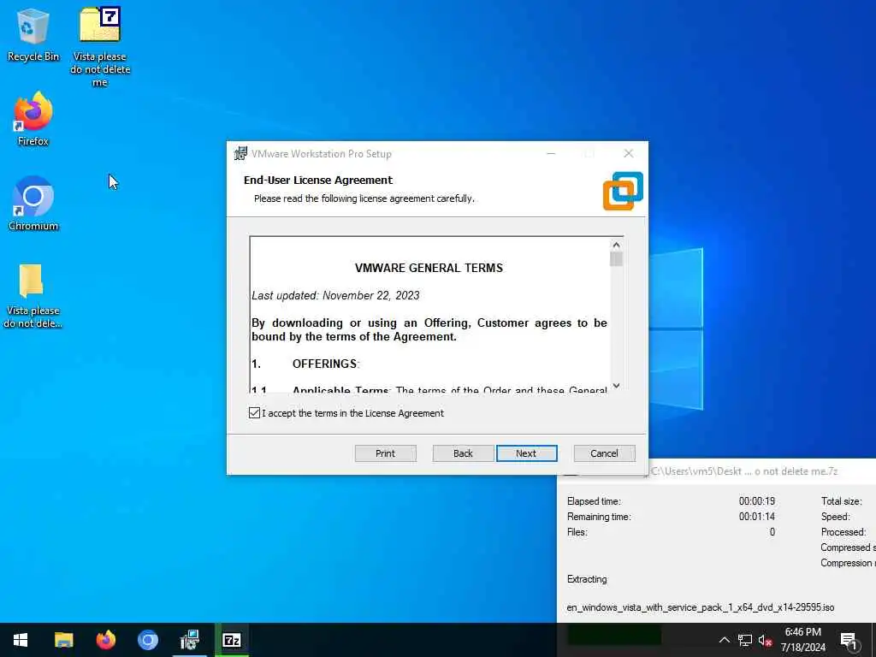Open the Windows Start menu
This screenshot has height=657, width=876.
21,640
